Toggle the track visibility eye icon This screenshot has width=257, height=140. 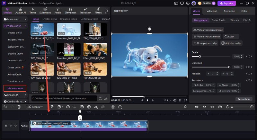[11, 126]
